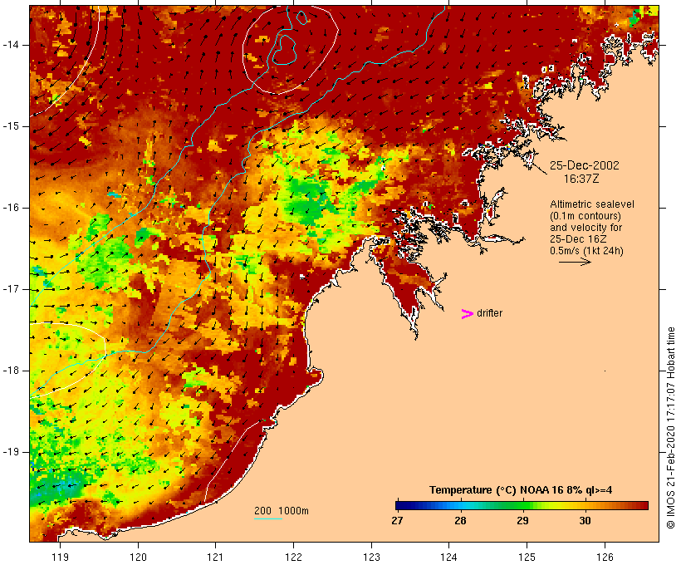681x565 pixels.
Task: Click the 'and velocity for' legend text
Action: point(585,228)
